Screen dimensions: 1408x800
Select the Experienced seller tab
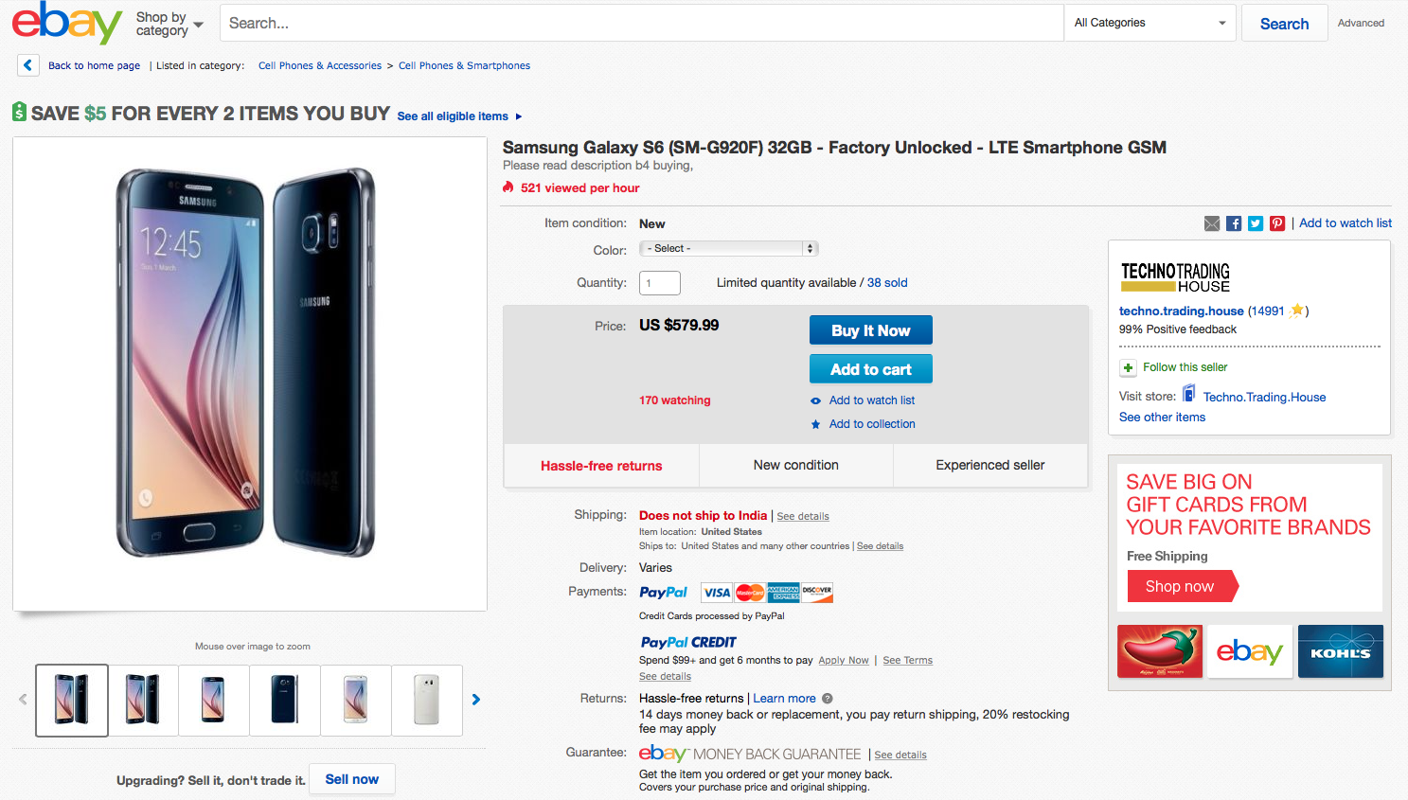point(989,465)
